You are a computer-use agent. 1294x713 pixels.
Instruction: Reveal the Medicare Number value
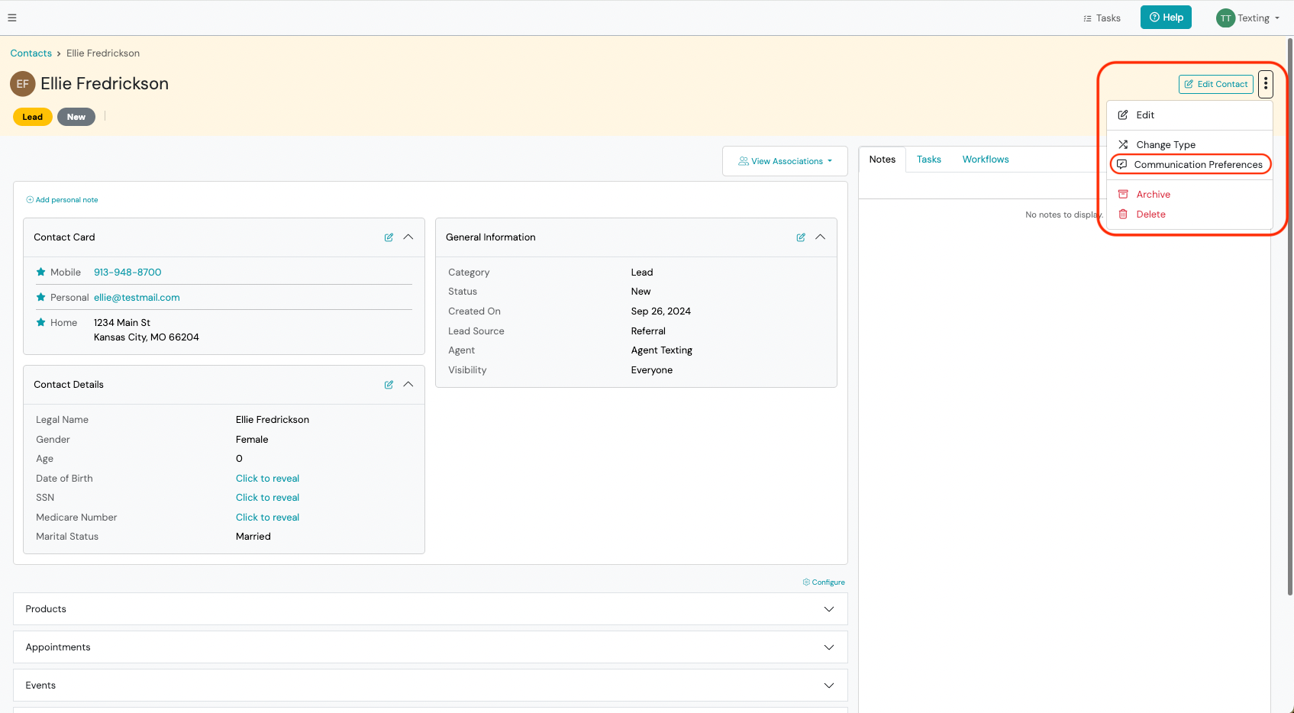(267, 517)
